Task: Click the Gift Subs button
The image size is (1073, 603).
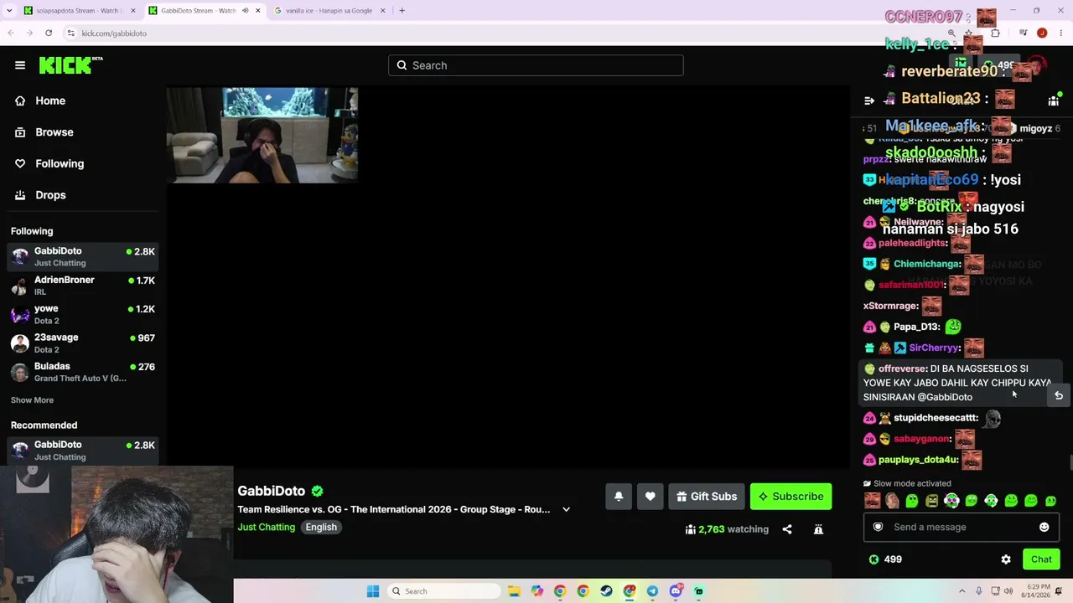Action: pos(706,497)
